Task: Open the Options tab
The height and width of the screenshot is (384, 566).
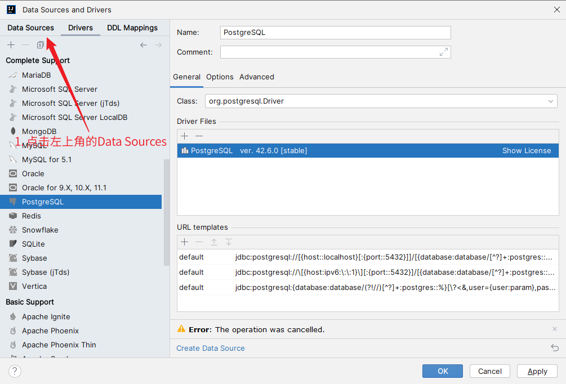Action: coord(220,77)
